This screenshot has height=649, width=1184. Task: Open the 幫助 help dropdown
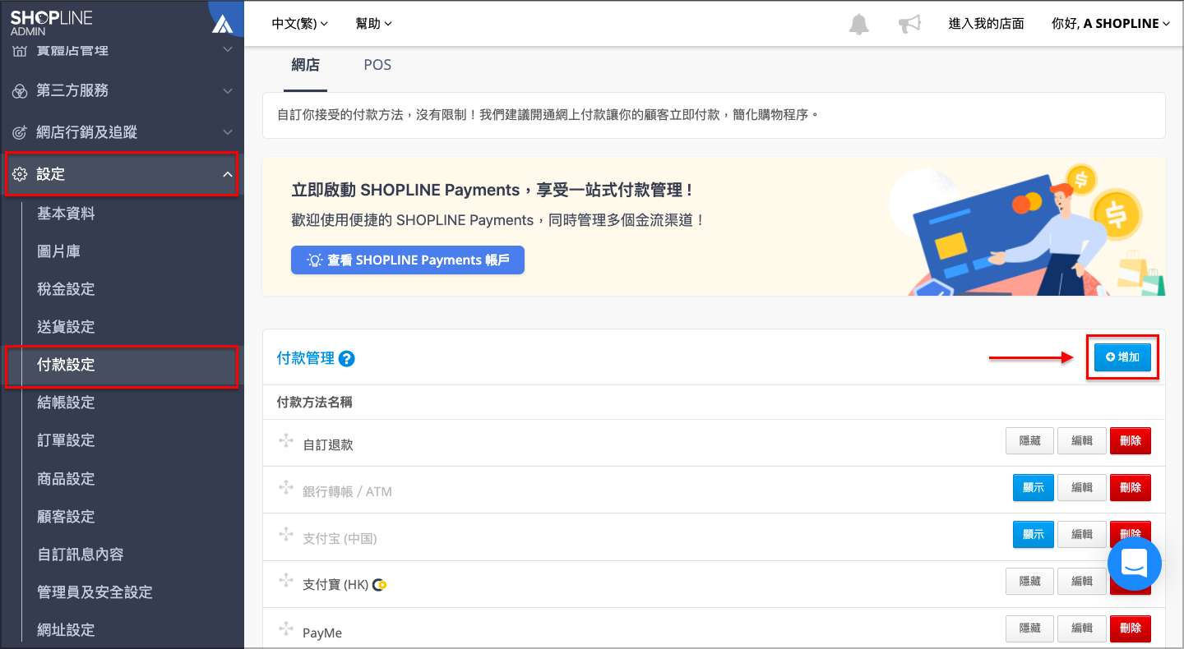pyautogui.click(x=373, y=24)
